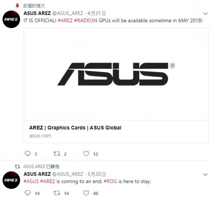This screenshot has height=198, width=211.
Task: Open the ASUS logo link card image
Action: (x=116, y=74)
